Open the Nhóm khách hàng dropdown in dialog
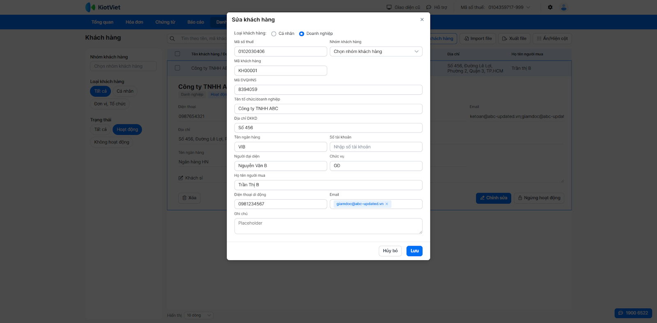Screen dimensions: 657x323 coord(376,52)
